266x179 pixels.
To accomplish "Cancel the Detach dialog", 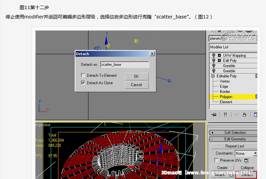I will (137, 85).
